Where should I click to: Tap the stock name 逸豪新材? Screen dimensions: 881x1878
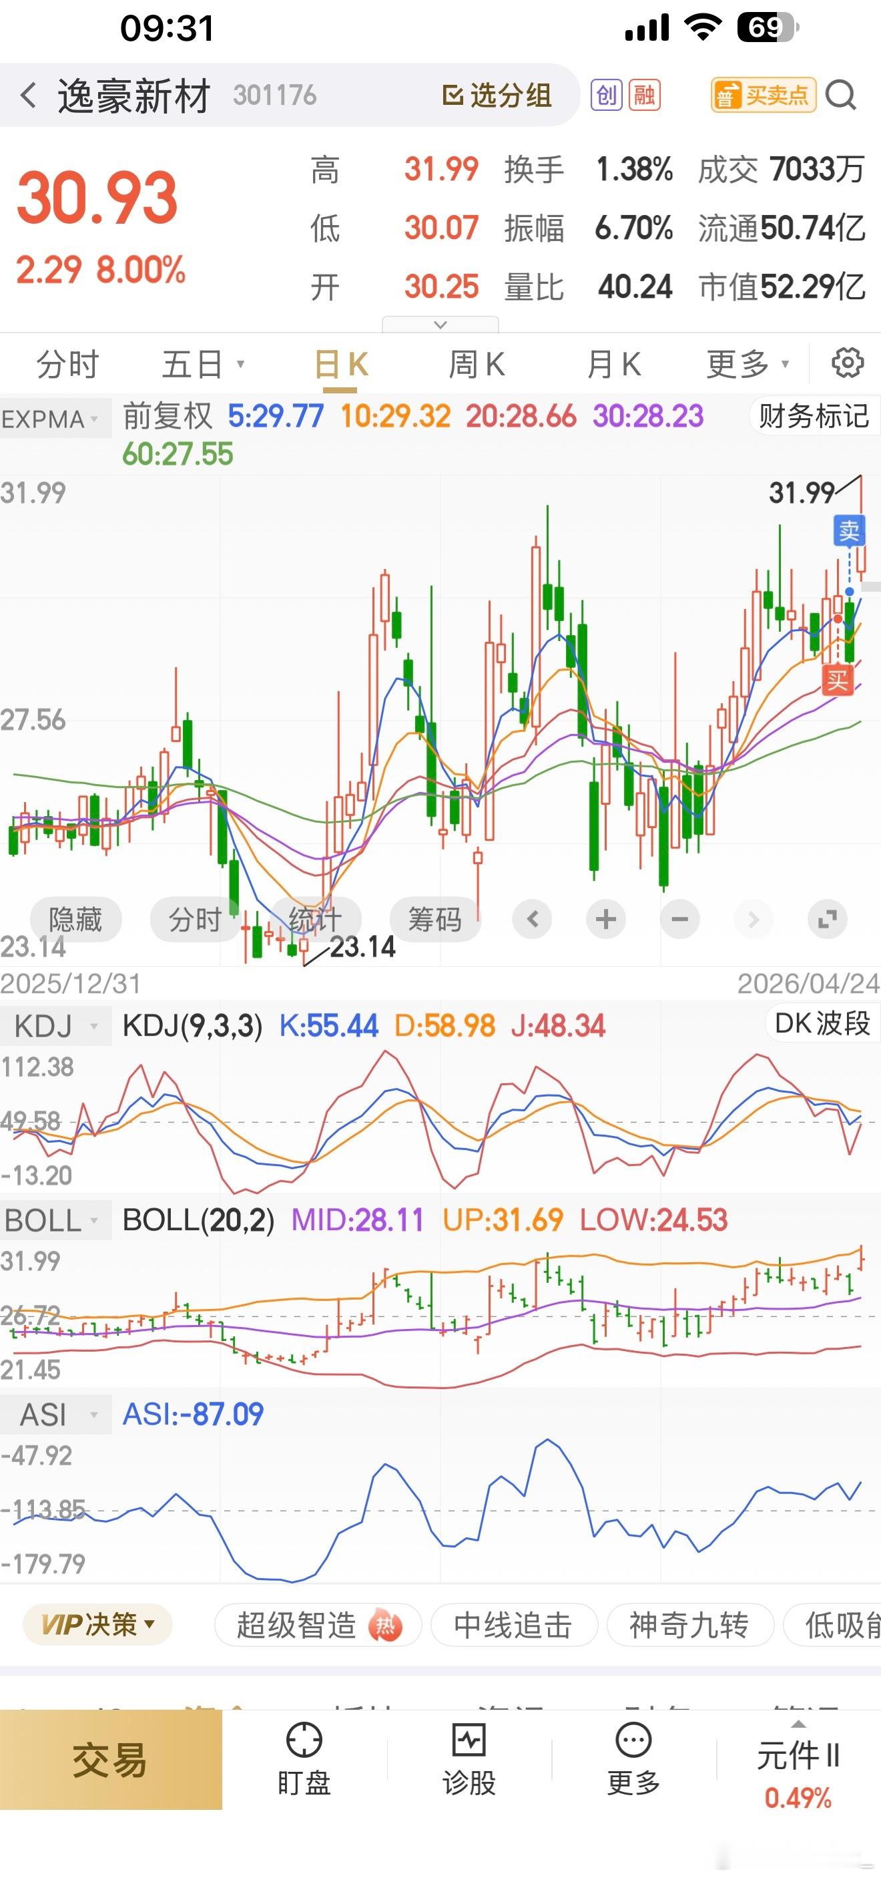(134, 96)
